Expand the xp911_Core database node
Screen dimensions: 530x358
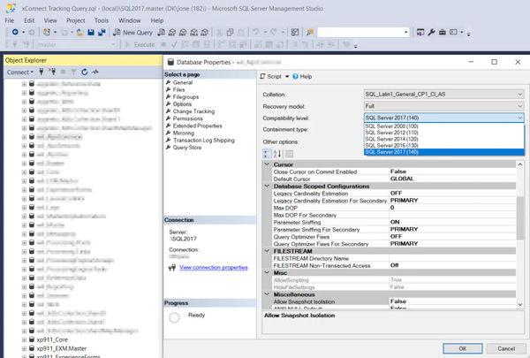24,339
